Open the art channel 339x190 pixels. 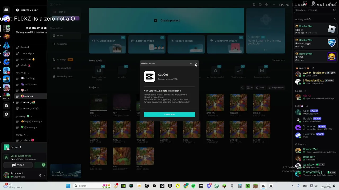[26, 90]
